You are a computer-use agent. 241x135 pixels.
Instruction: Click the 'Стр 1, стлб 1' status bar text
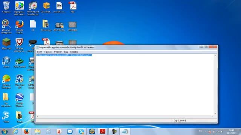click(180, 121)
